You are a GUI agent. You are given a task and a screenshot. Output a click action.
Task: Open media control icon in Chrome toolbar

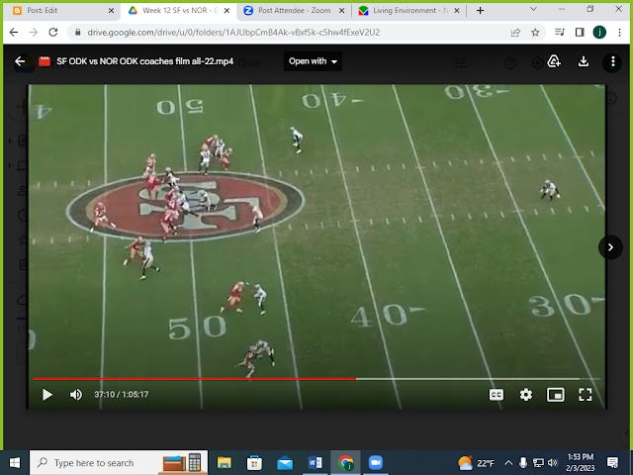click(560, 33)
